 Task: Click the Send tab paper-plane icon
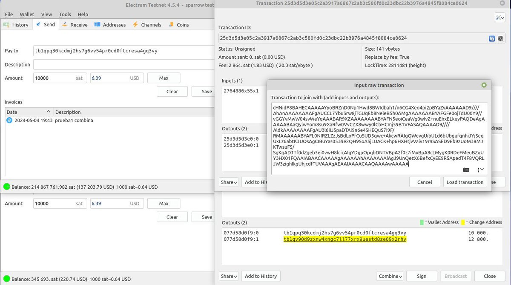pos(39,24)
